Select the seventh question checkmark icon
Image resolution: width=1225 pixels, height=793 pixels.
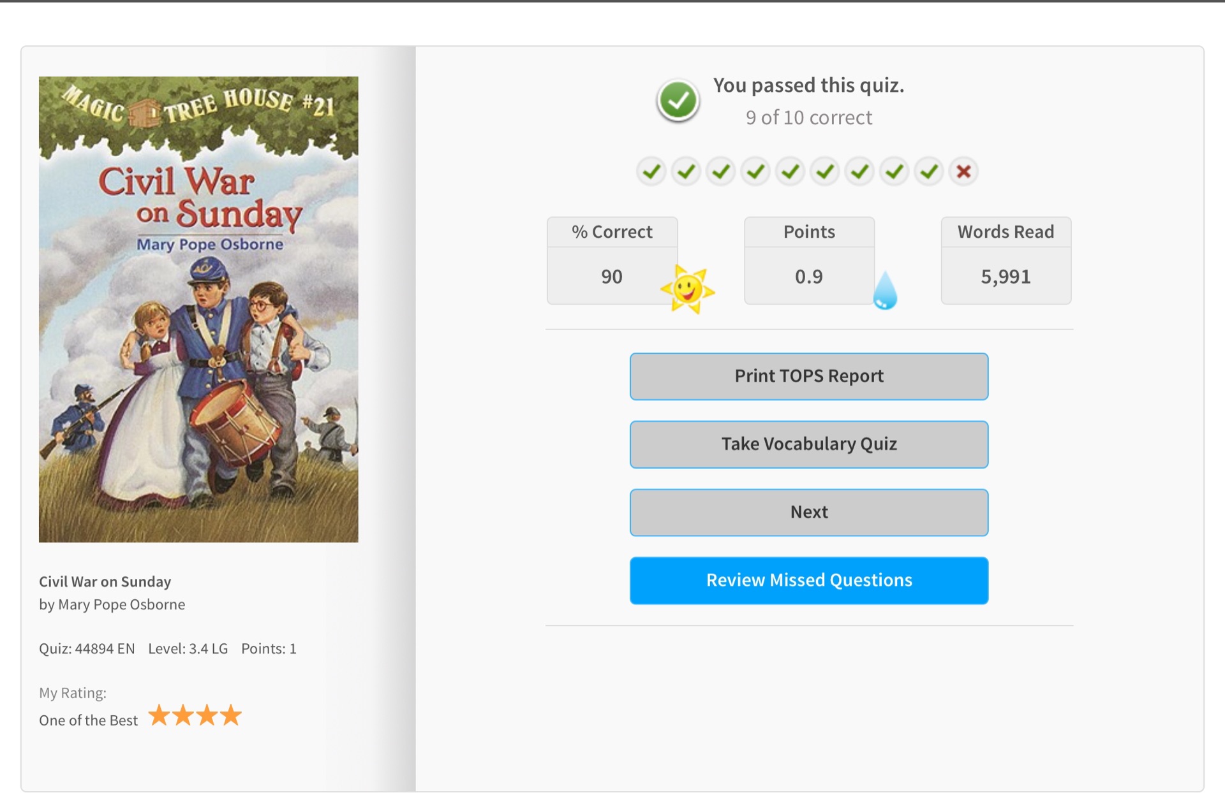click(860, 171)
